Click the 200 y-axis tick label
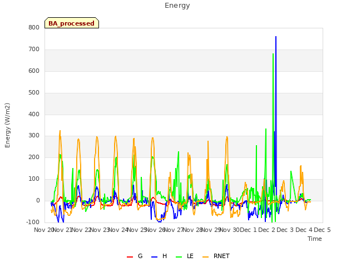This screenshot has height=267, width=356. pos(34,157)
